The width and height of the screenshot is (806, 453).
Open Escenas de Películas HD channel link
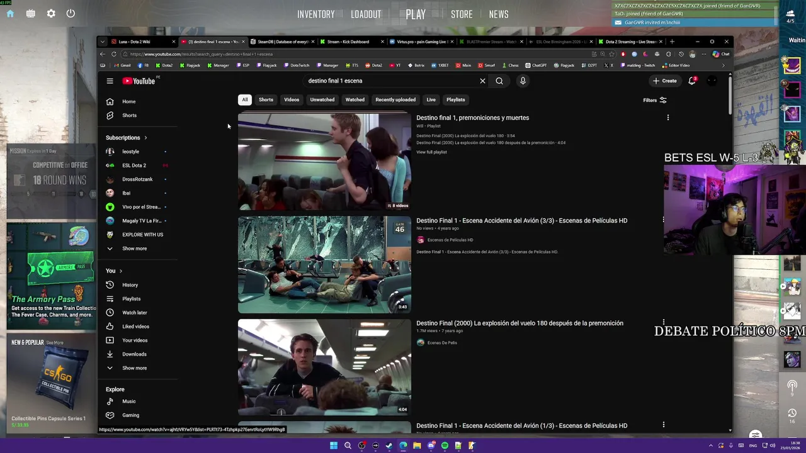pos(450,240)
